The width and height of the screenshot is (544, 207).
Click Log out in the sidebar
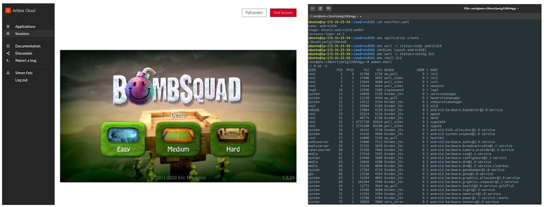click(21, 80)
